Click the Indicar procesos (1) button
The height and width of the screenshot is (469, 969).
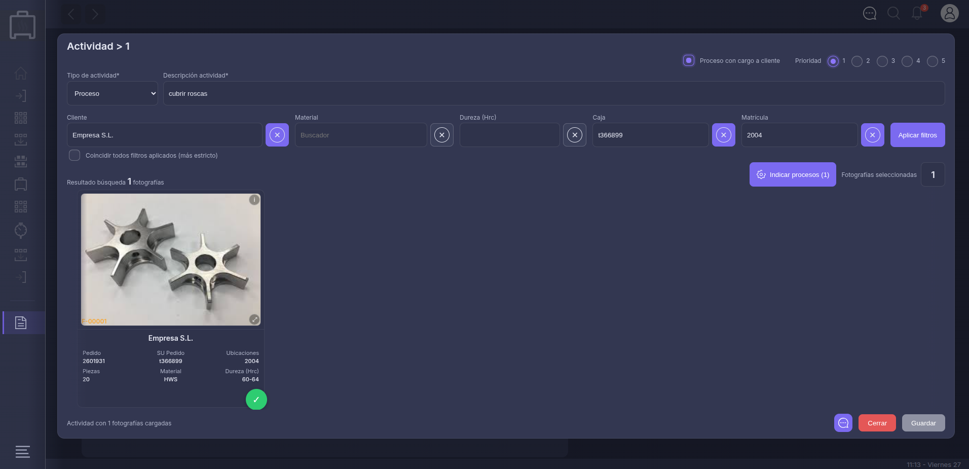click(x=793, y=174)
